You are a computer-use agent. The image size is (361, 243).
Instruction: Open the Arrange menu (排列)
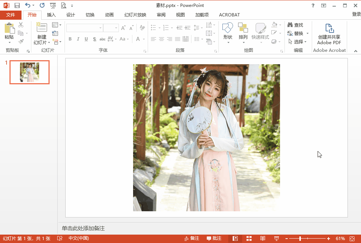243,33
